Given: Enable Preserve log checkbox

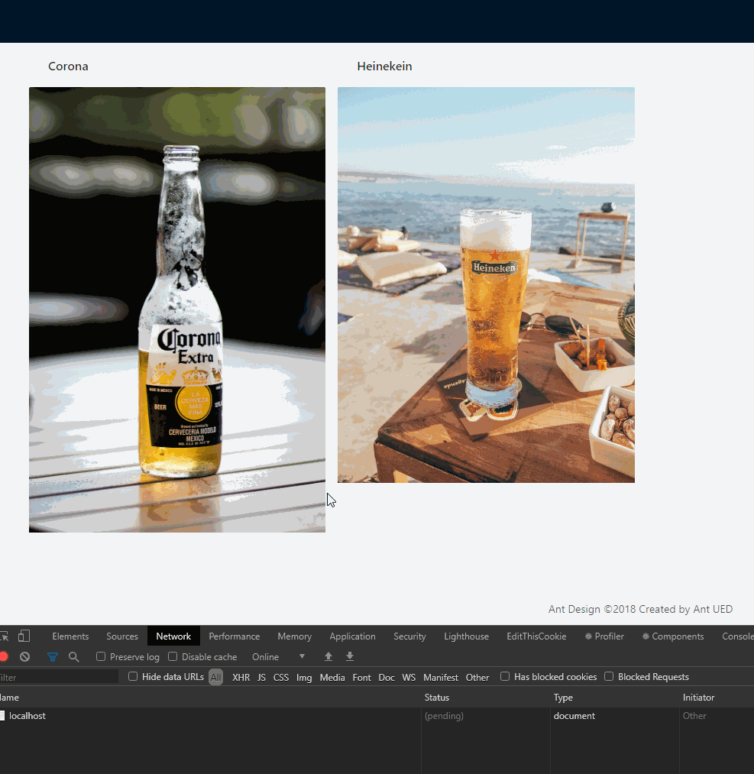Looking at the screenshot, I should point(101,656).
